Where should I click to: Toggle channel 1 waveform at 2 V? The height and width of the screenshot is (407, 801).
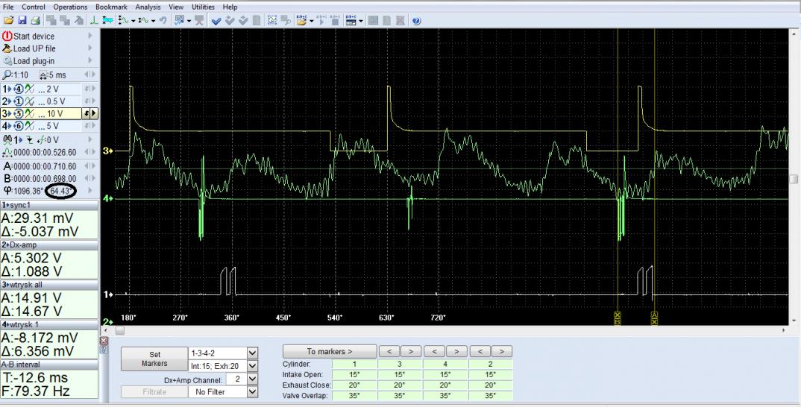point(30,89)
